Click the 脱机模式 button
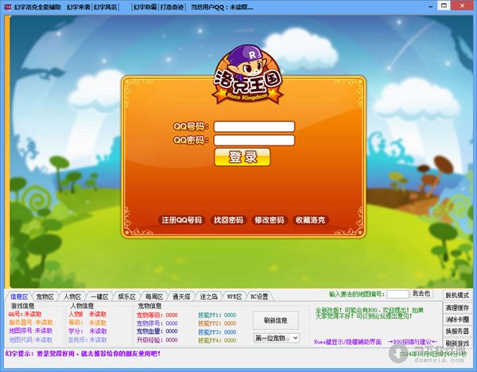Screen dimensions: 477x372 [x=457, y=295]
